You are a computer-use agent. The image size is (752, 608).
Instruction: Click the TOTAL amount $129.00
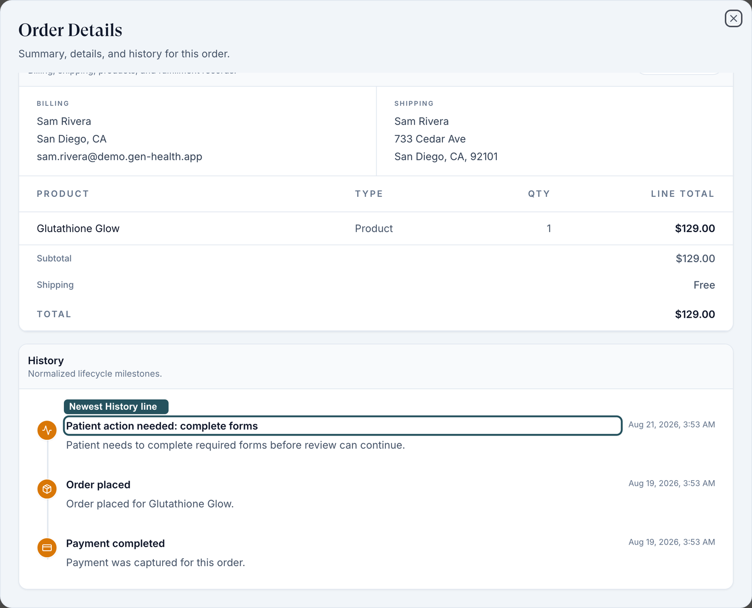[695, 314]
